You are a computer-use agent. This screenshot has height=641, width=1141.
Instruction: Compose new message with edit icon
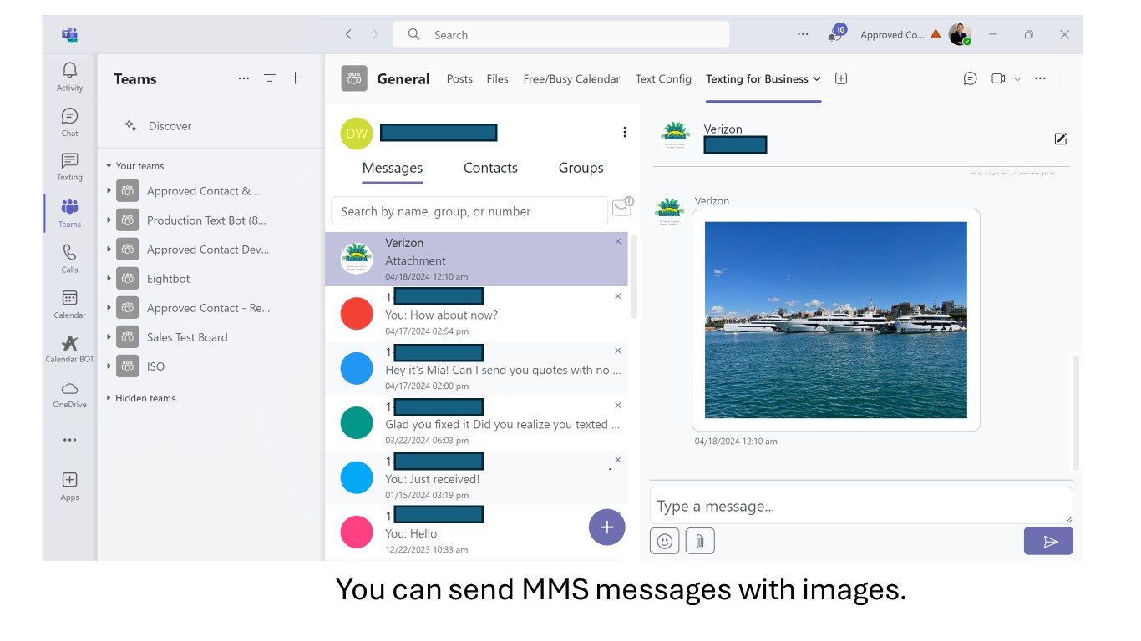[x=1060, y=139]
